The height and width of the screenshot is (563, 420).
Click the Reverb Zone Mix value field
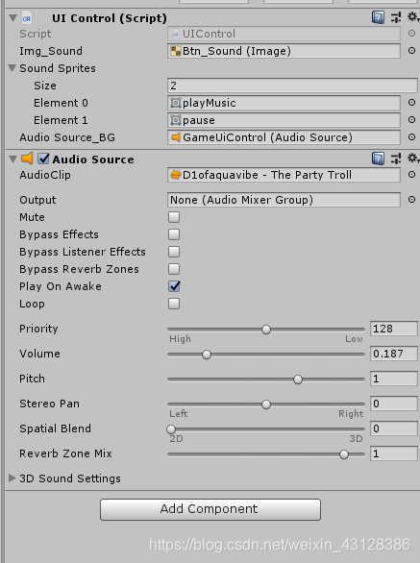coord(394,453)
